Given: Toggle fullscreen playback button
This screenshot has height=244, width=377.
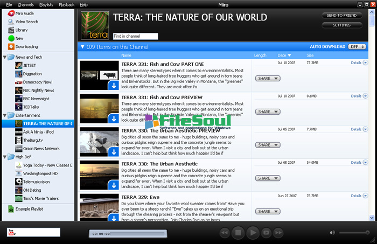Looking at the screenshot, I should click(266, 233).
